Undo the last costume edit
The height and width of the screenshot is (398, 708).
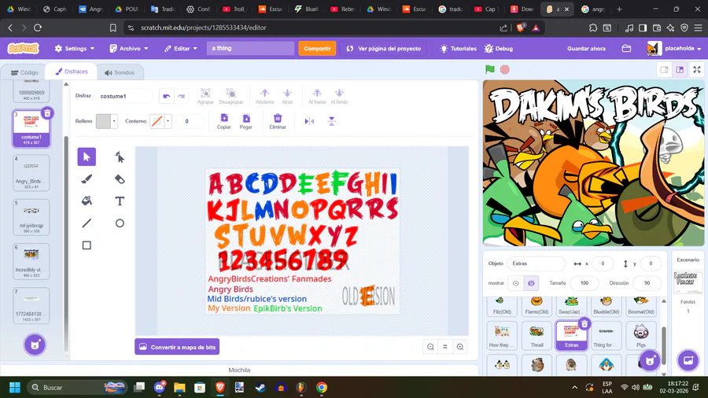coord(167,96)
